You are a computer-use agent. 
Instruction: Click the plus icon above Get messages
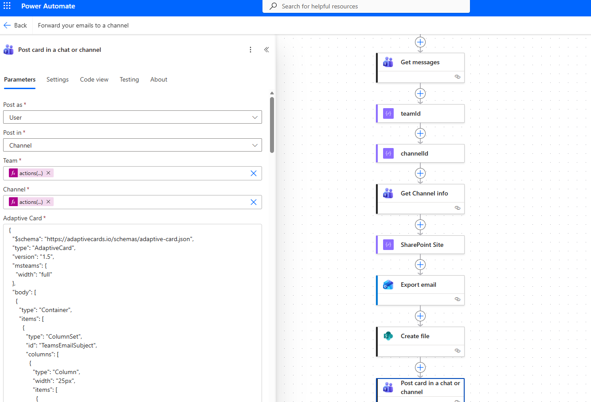[420, 42]
